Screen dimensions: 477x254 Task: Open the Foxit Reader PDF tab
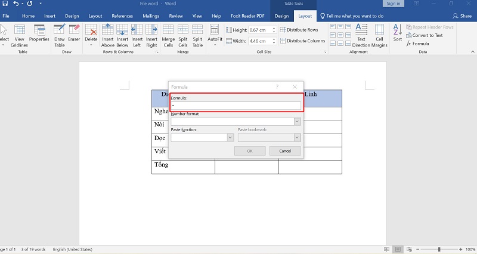pyautogui.click(x=247, y=16)
